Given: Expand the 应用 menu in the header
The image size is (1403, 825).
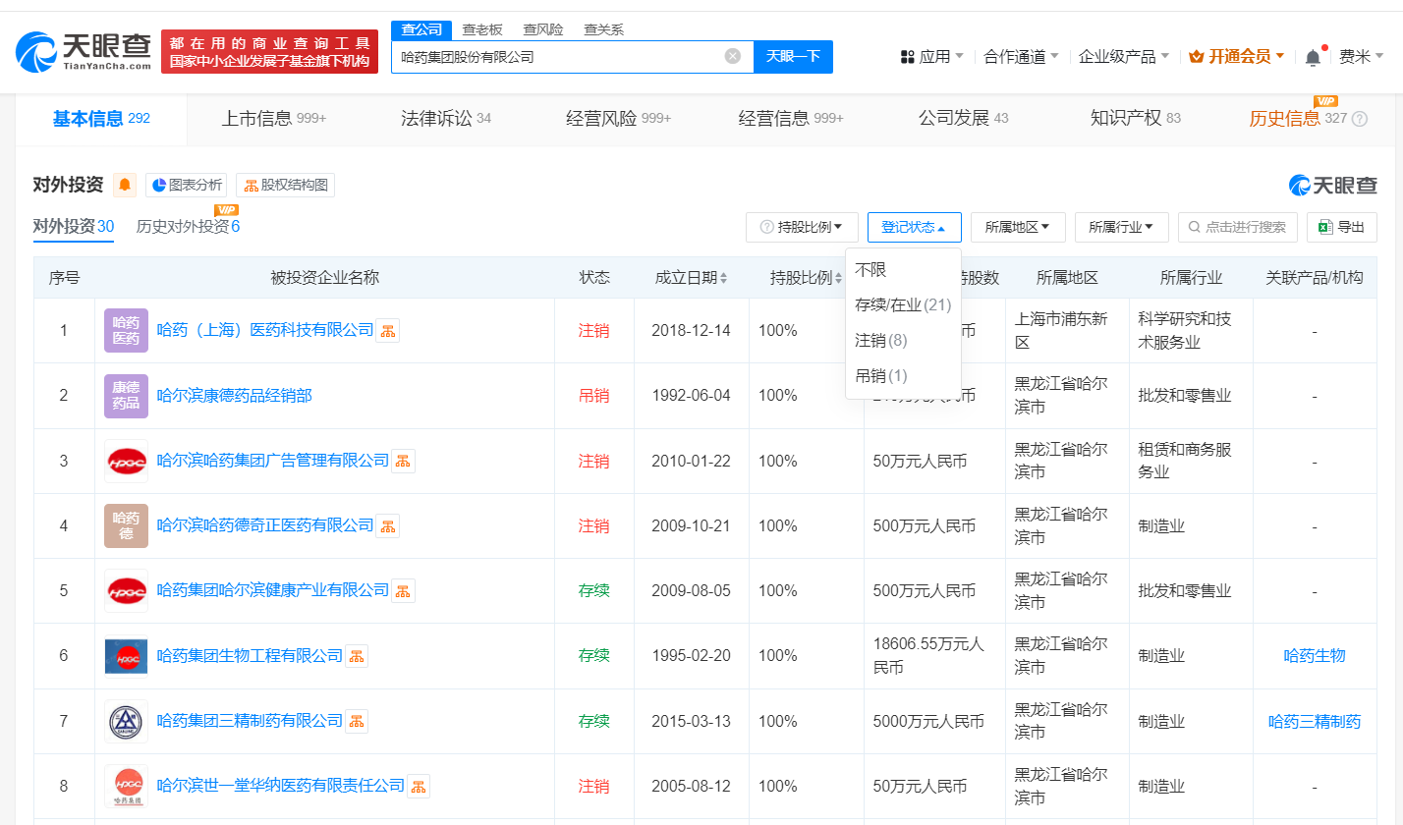Looking at the screenshot, I should tap(931, 57).
